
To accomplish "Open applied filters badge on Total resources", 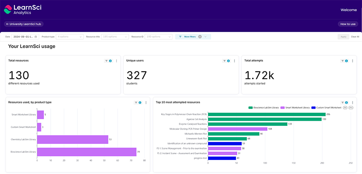I will 108,61.
